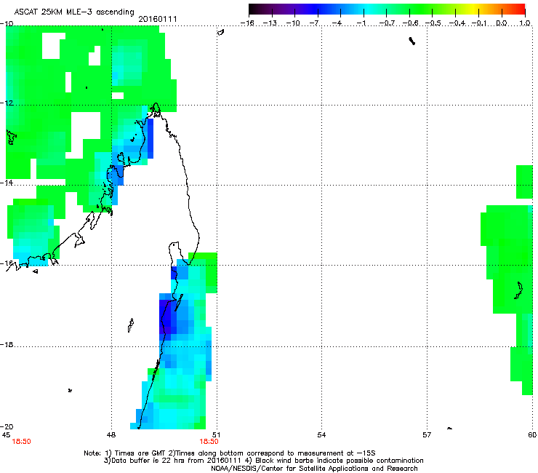This screenshot has height=473, width=538.
Task: Click the -4 color scale label
Action: coord(337,23)
